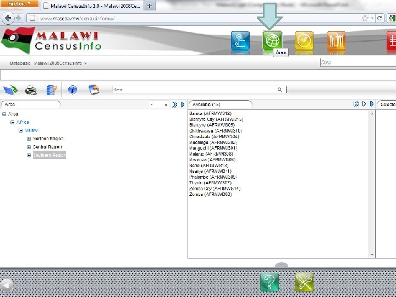Open the teal Help question mark icon
The width and height of the screenshot is (396, 297).
[269, 282]
